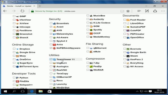The image size is (168, 95).
Task: Click the BitTorrent Sync icon
Action: (17, 67)
